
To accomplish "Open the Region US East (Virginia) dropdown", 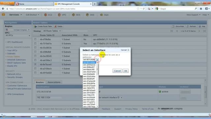I will click(17, 30).
